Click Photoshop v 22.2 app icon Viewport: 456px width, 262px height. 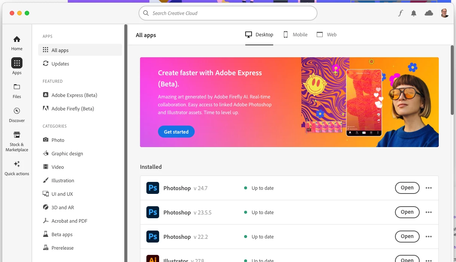point(153,237)
